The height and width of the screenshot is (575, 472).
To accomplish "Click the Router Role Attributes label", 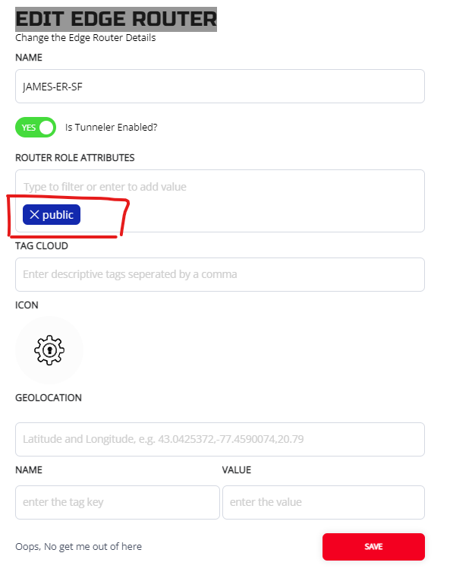I will click(74, 157).
